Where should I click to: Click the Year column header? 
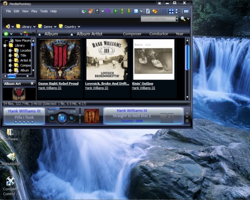coord(179,34)
